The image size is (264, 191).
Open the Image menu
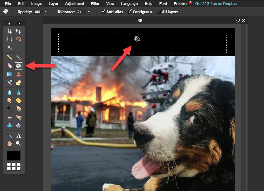tap(36, 3)
